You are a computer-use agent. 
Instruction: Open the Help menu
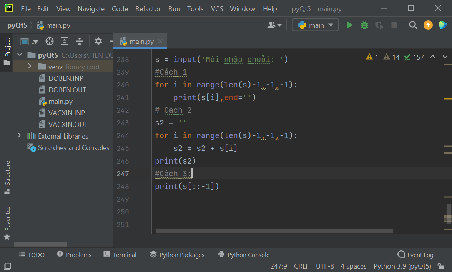coord(270,9)
